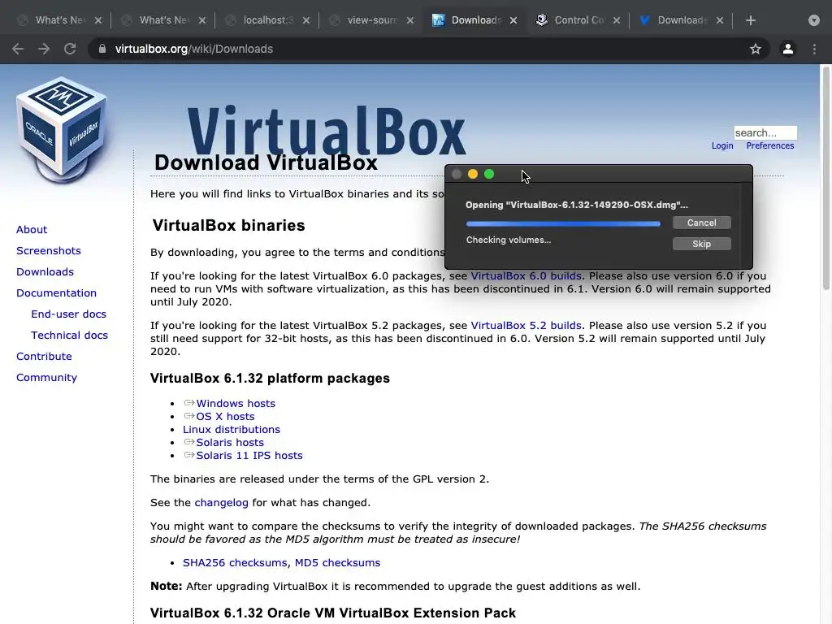Click the browser back arrow
The height and width of the screenshot is (624, 832).
point(18,49)
